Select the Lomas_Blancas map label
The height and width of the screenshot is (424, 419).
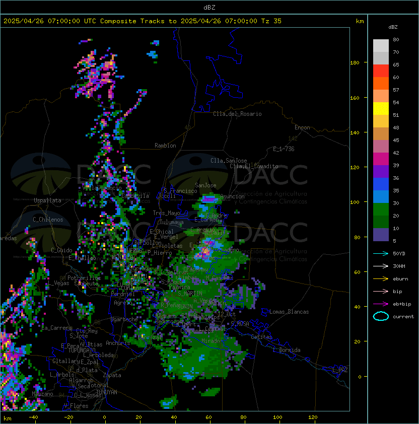tap(289, 312)
